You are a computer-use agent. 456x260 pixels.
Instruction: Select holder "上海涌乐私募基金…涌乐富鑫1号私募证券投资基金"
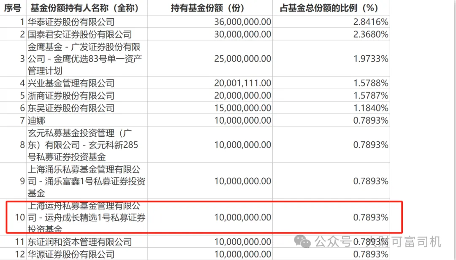[x=87, y=181]
